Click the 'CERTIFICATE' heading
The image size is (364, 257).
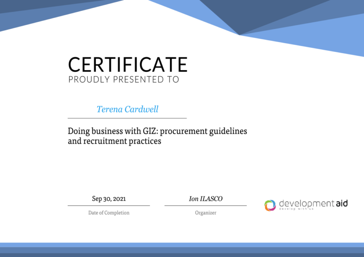[x=127, y=64]
